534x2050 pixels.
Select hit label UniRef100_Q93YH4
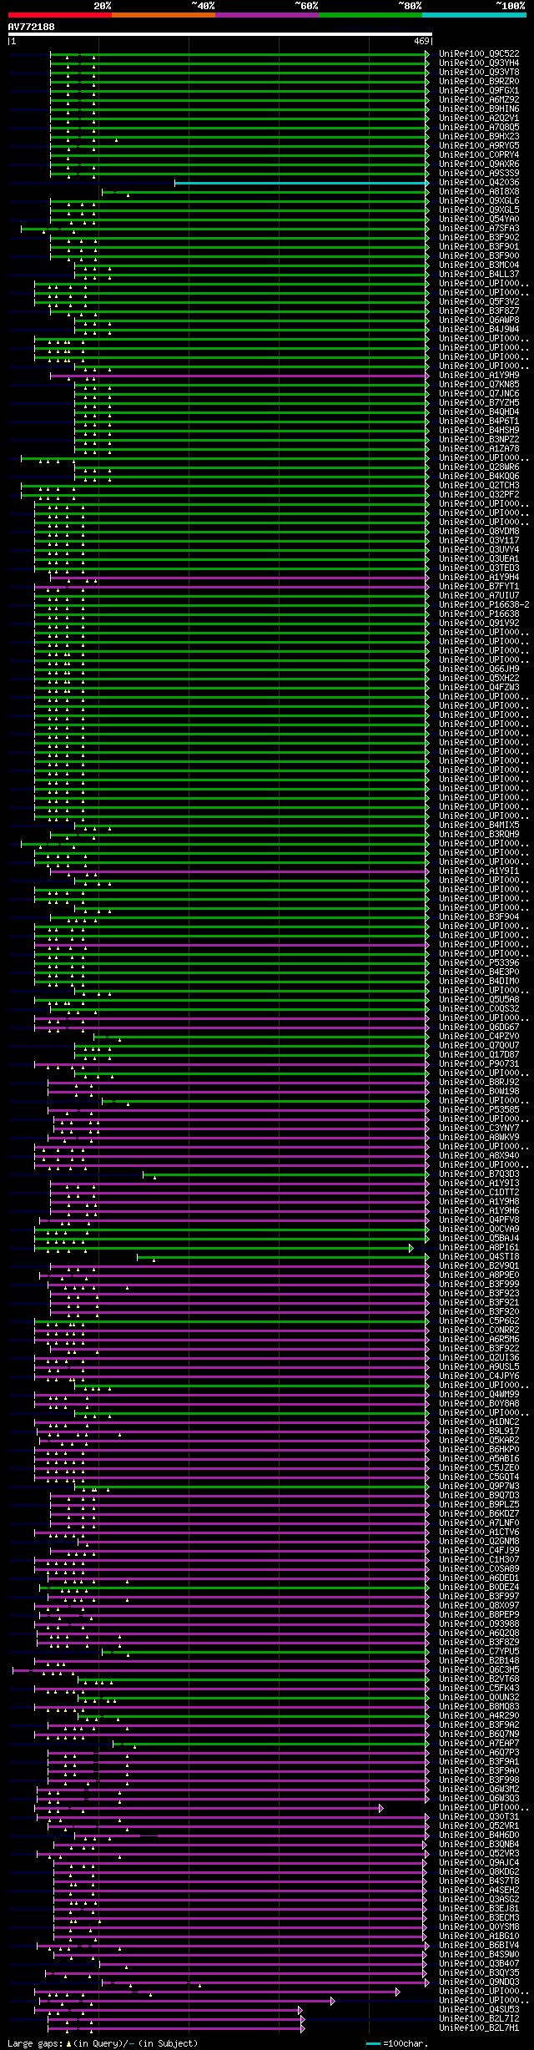[479, 63]
